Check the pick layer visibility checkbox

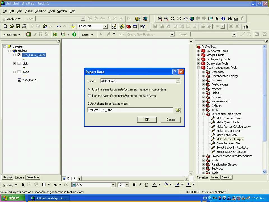19,63
